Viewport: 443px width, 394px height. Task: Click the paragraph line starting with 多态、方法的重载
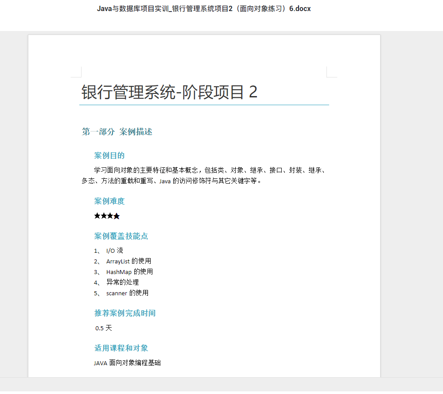tap(172, 181)
